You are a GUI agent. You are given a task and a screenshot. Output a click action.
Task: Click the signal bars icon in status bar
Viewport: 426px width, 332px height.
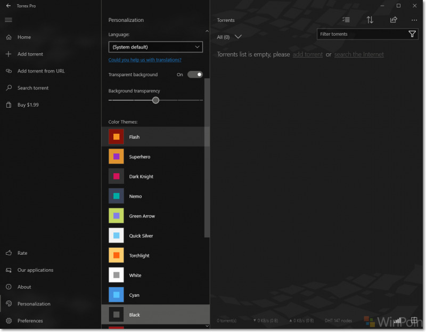tap(397, 321)
